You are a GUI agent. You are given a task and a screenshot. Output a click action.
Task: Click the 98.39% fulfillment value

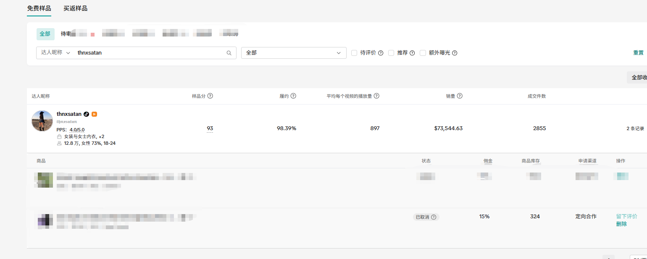tap(287, 128)
